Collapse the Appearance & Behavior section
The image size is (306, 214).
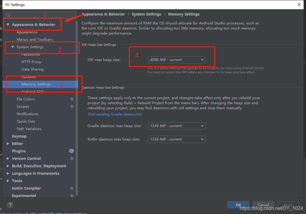(8, 25)
